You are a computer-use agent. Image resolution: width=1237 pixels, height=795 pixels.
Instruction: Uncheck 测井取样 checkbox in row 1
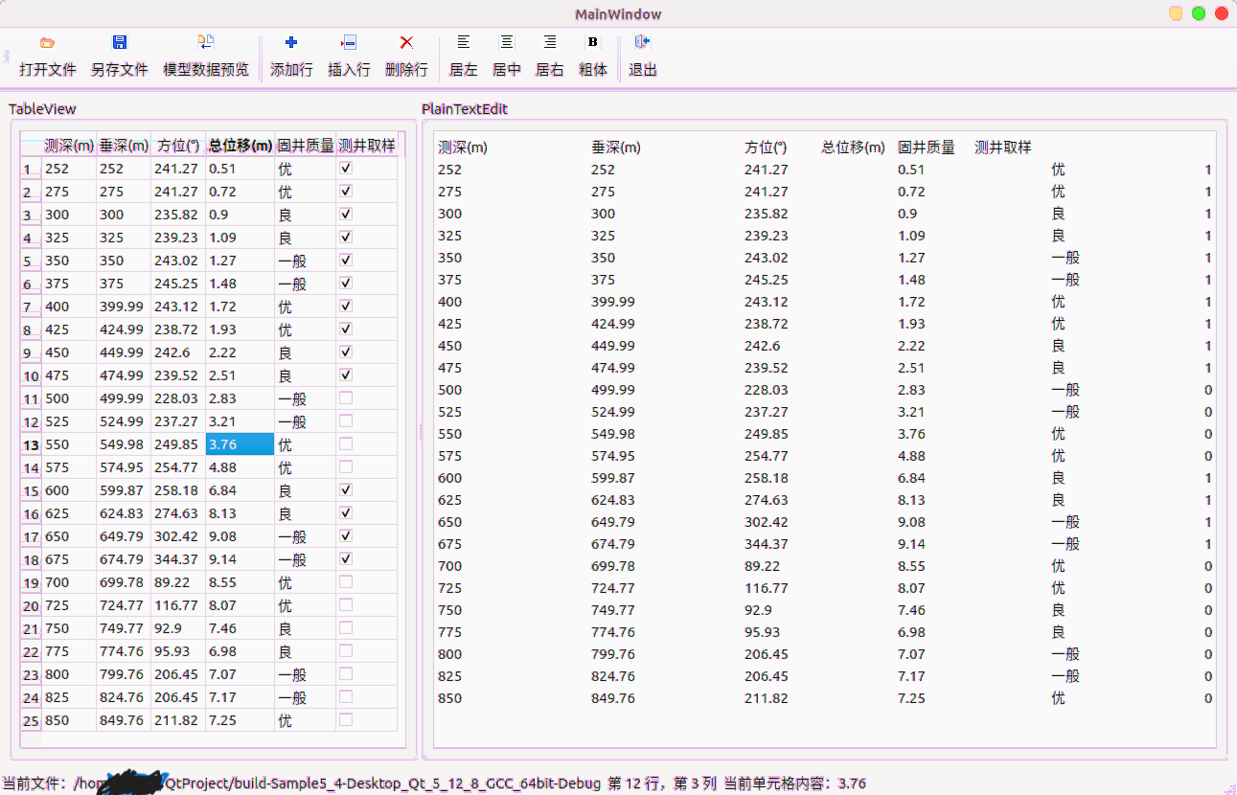tap(346, 168)
